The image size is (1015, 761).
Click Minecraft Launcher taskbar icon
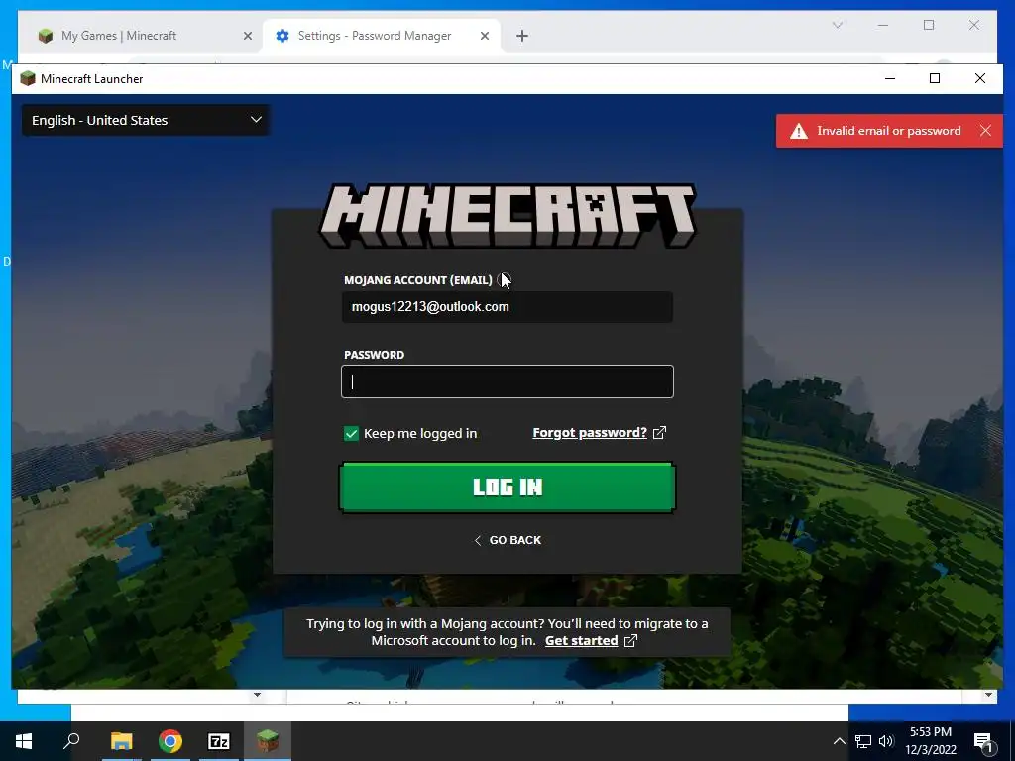coord(268,741)
